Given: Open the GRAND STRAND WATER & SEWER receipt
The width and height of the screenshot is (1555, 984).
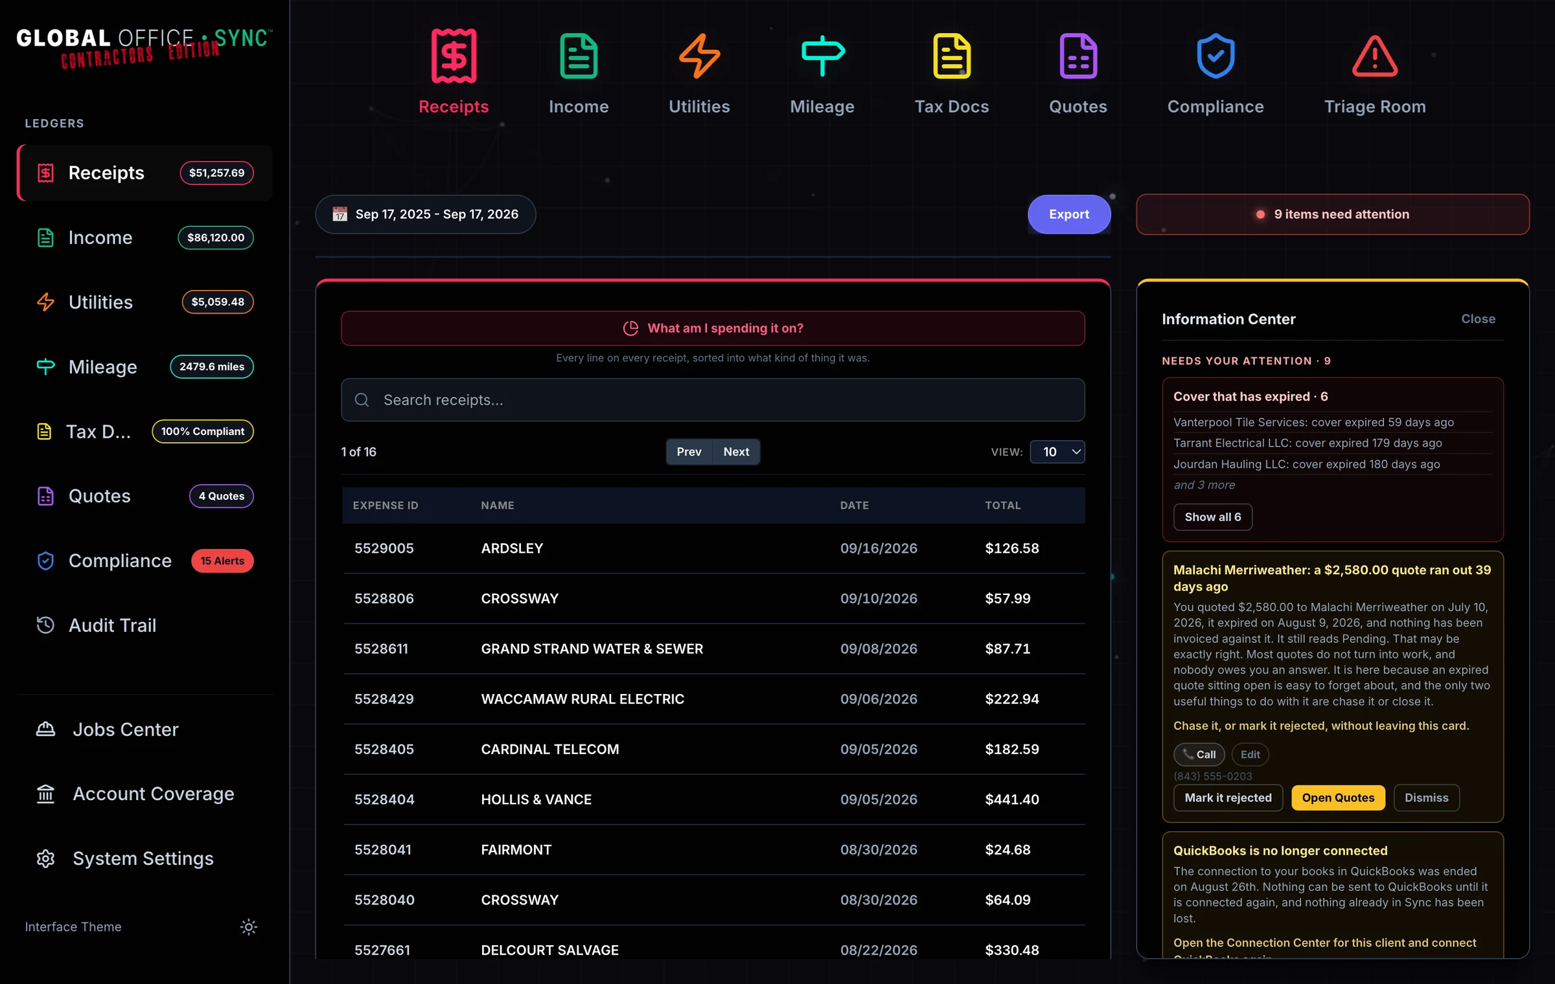Looking at the screenshot, I should (x=713, y=649).
